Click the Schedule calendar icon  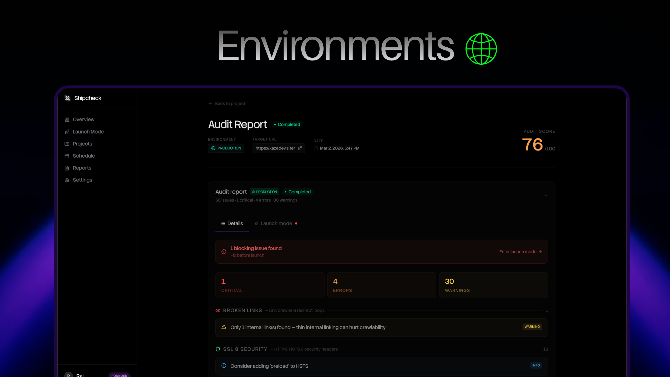(67, 156)
